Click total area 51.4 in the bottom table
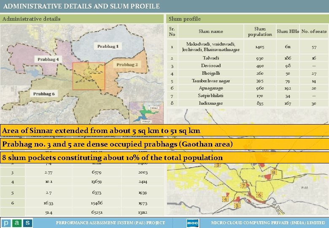329x228 pixels. [x=49, y=213]
